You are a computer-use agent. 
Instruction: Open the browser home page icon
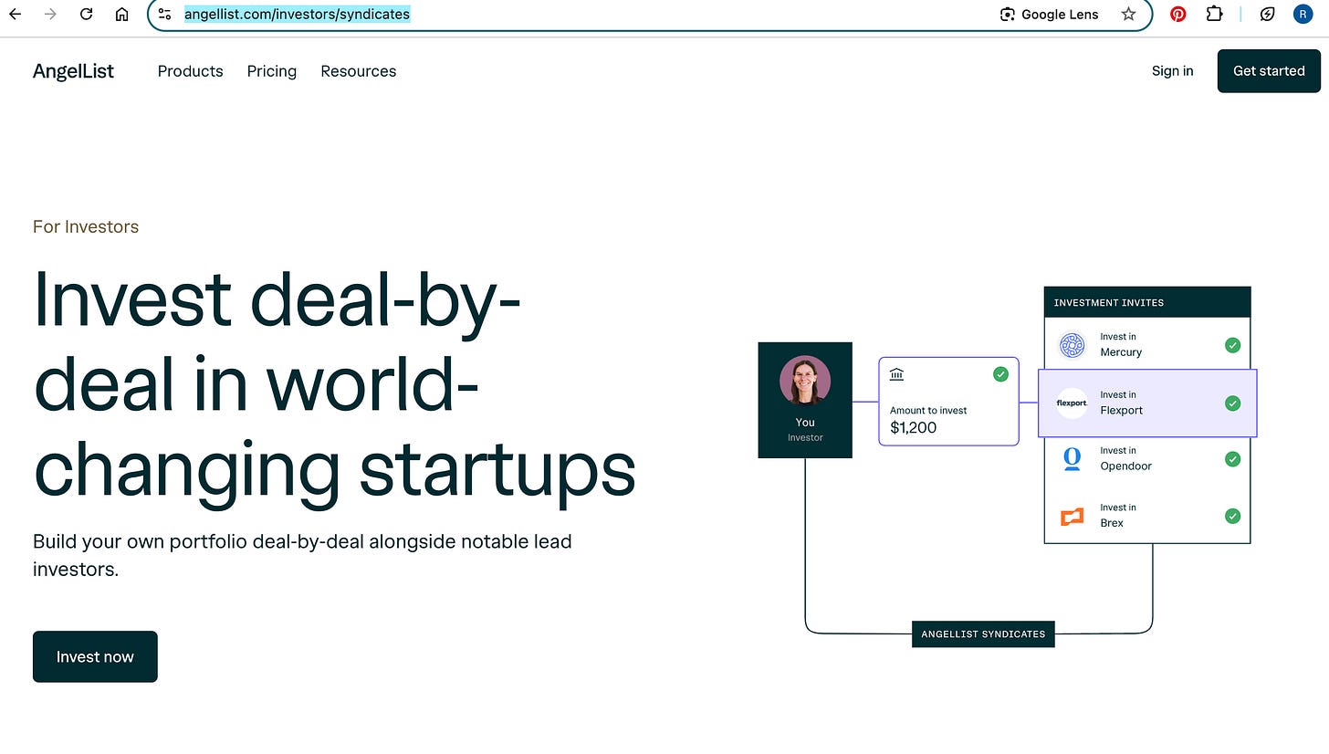pos(121,14)
